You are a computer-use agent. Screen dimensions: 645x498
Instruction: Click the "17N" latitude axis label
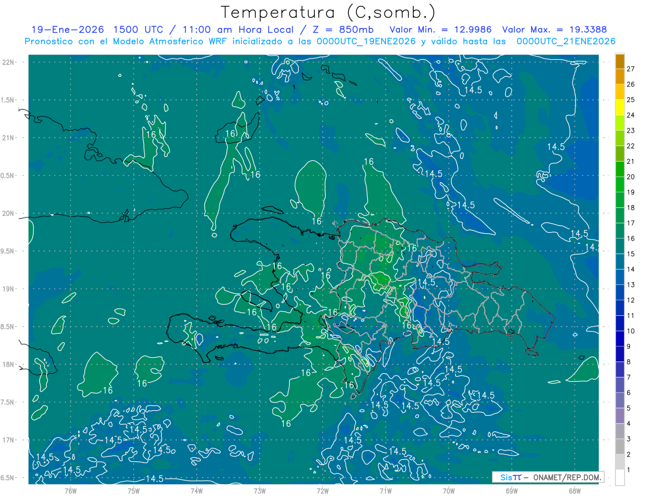(x=8, y=441)
